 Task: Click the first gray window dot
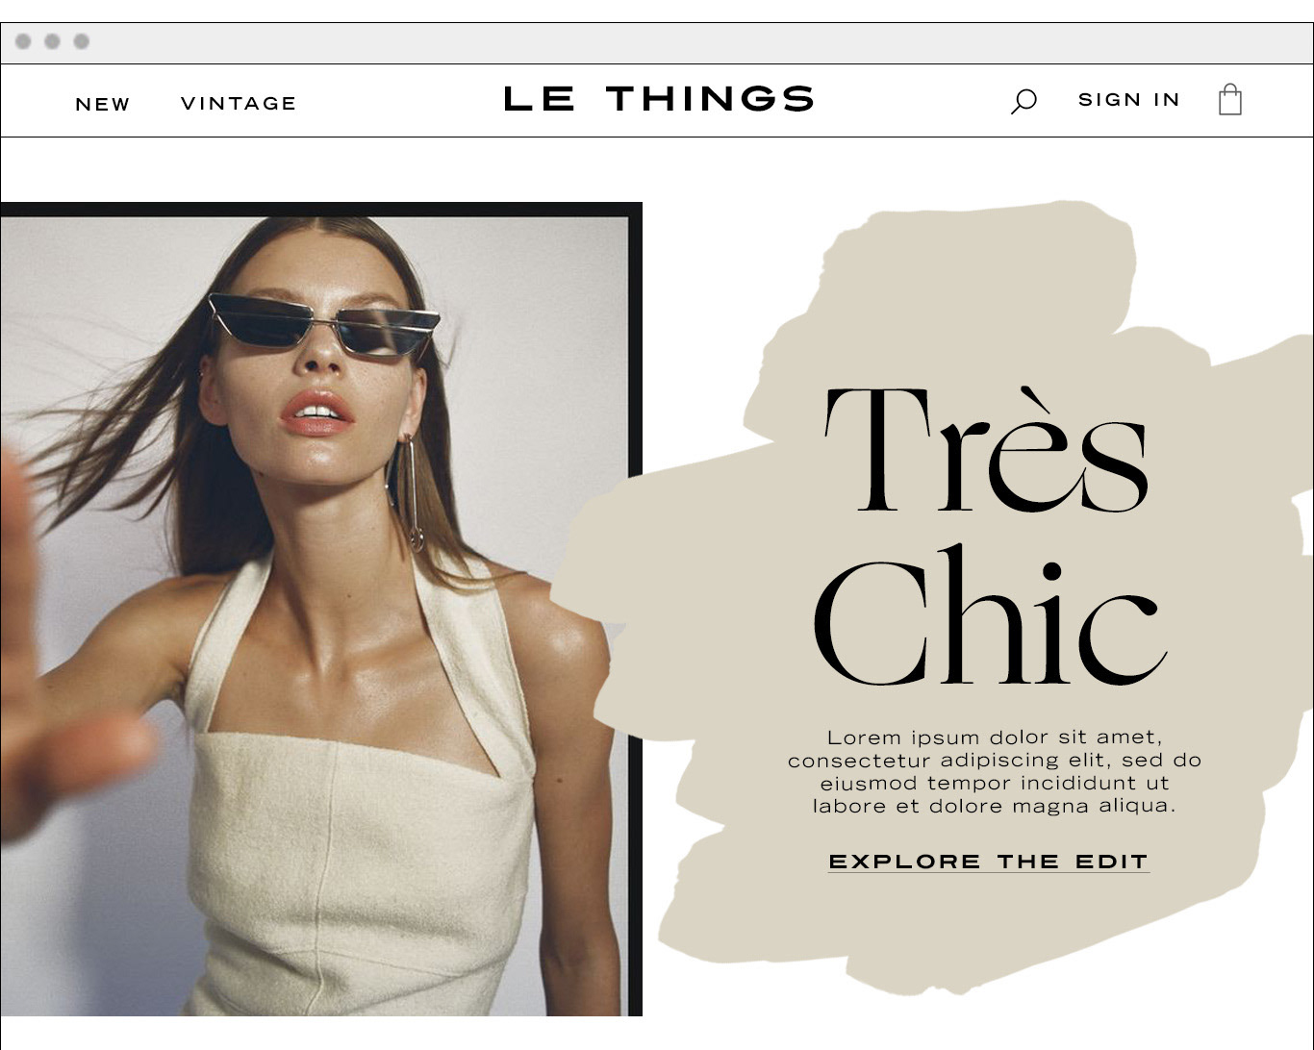pos(24,41)
